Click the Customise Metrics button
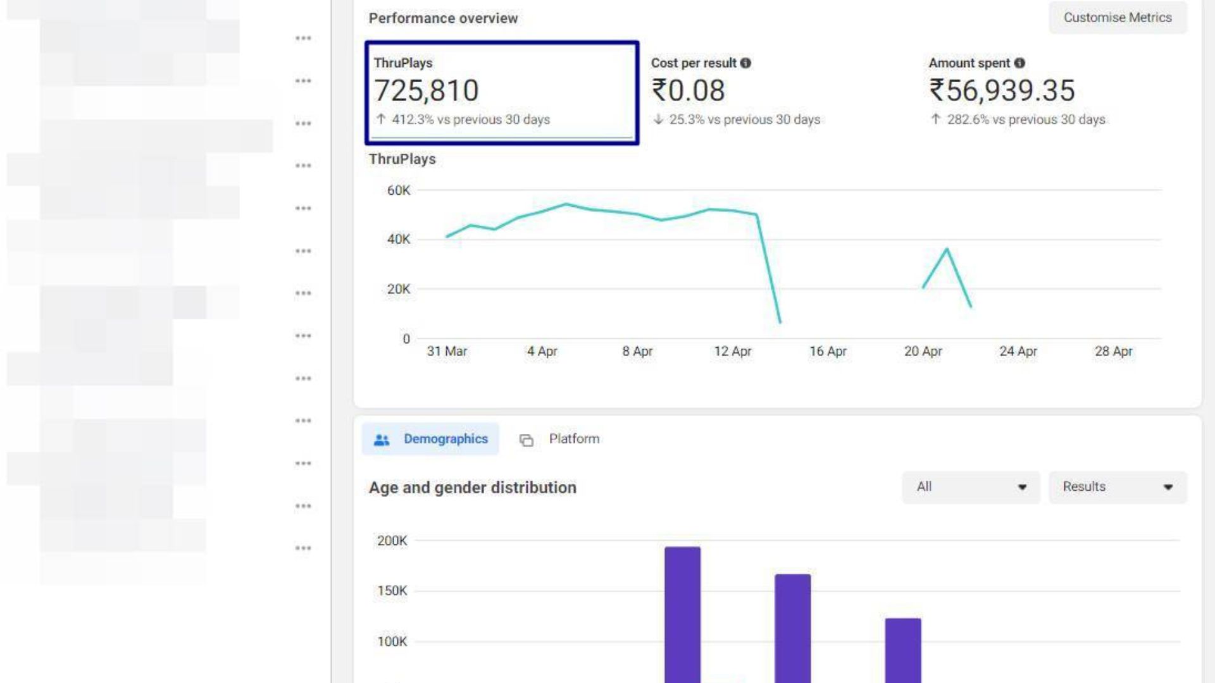This screenshot has width=1215, height=683. click(1117, 18)
